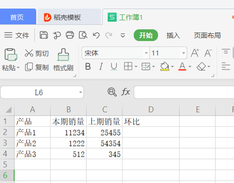Click the zoom magnifier icon by formula bar
Screen dimensions: 234x183
click(x=112, y=92)
